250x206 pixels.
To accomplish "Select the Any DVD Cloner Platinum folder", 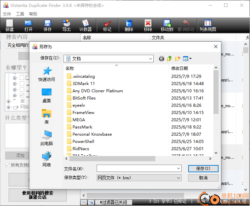I will tap(95, 91).
